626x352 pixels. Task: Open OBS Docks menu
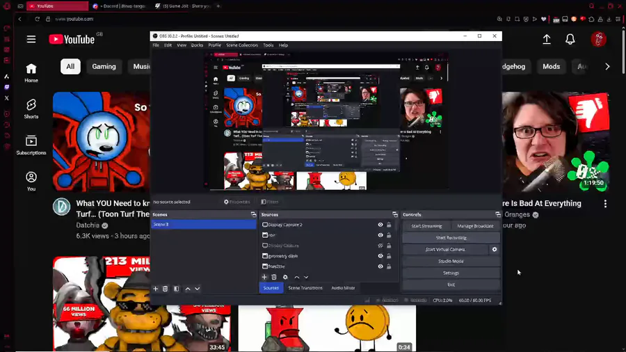pyautogui.click(x=197, y=45)
